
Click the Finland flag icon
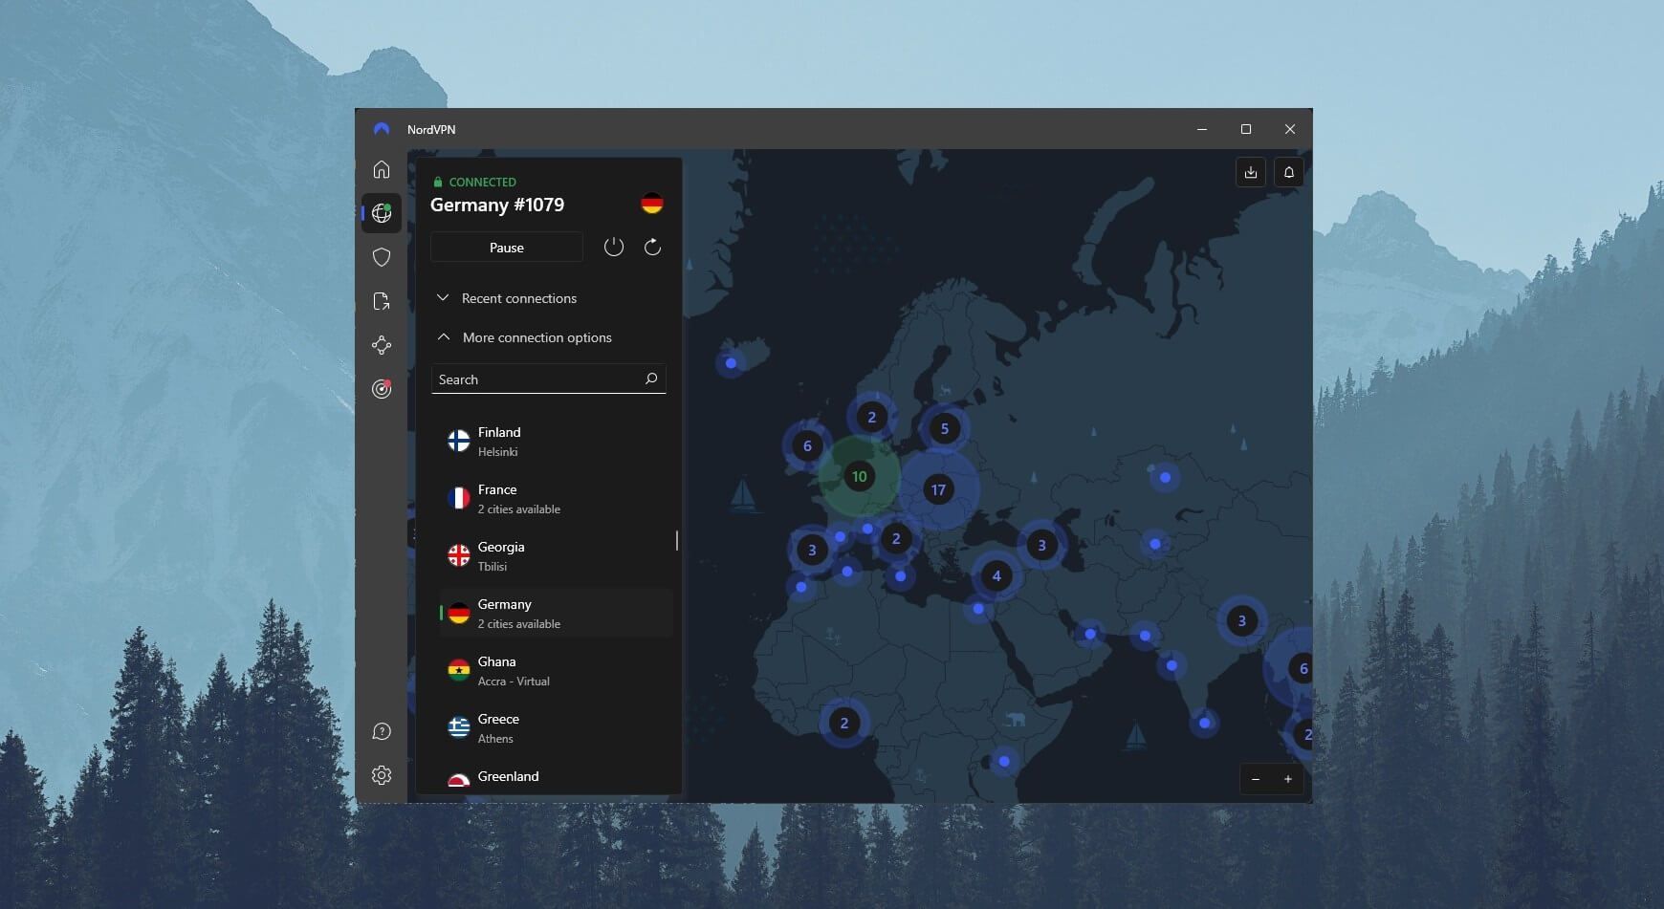[459, 441]
